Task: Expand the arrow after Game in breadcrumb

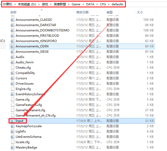Action: [83, 4]
